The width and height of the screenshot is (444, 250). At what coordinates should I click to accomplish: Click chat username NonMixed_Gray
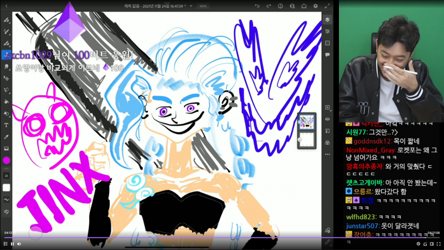[371, 150]
